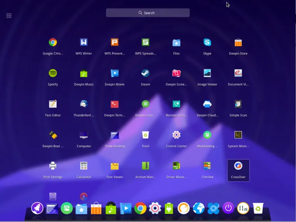This screenshot has height=222, width=296.
Task: Open the trash bin in the dock
Action: click(258, 208)
